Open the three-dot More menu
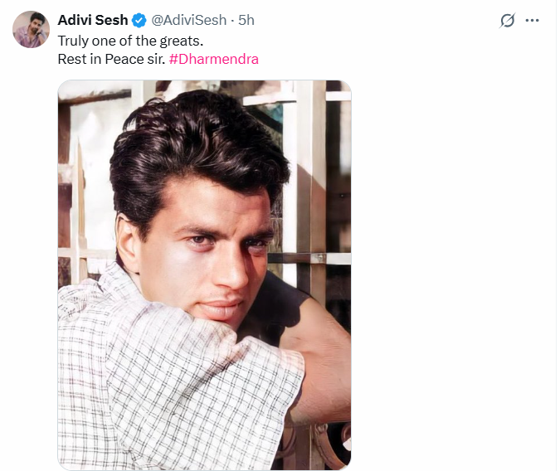The image size is (560, 471). click(x=533, y=21)
